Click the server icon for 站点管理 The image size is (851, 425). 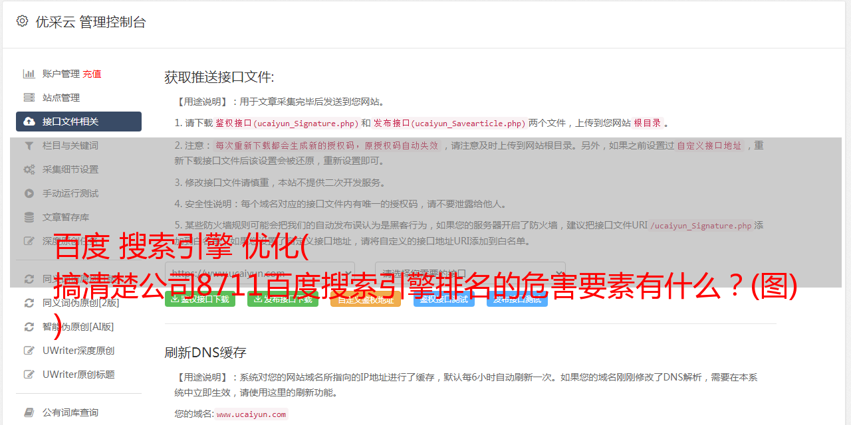[x=29, y=98]
